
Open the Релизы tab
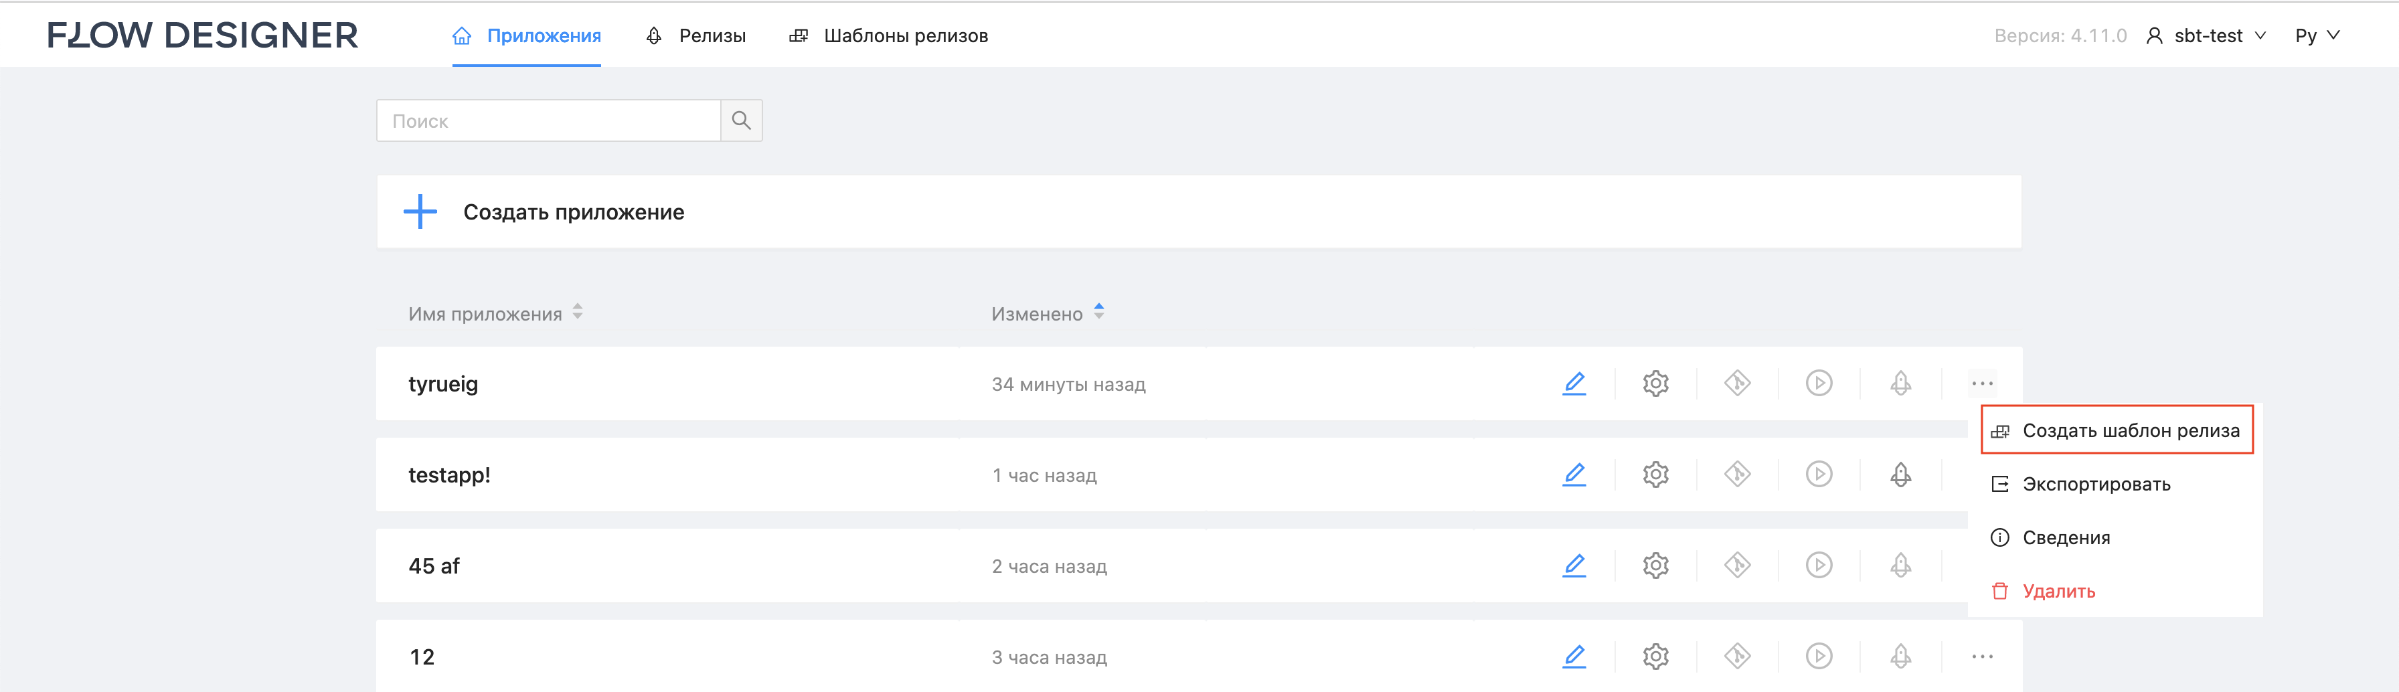click(x=697, y=35)
